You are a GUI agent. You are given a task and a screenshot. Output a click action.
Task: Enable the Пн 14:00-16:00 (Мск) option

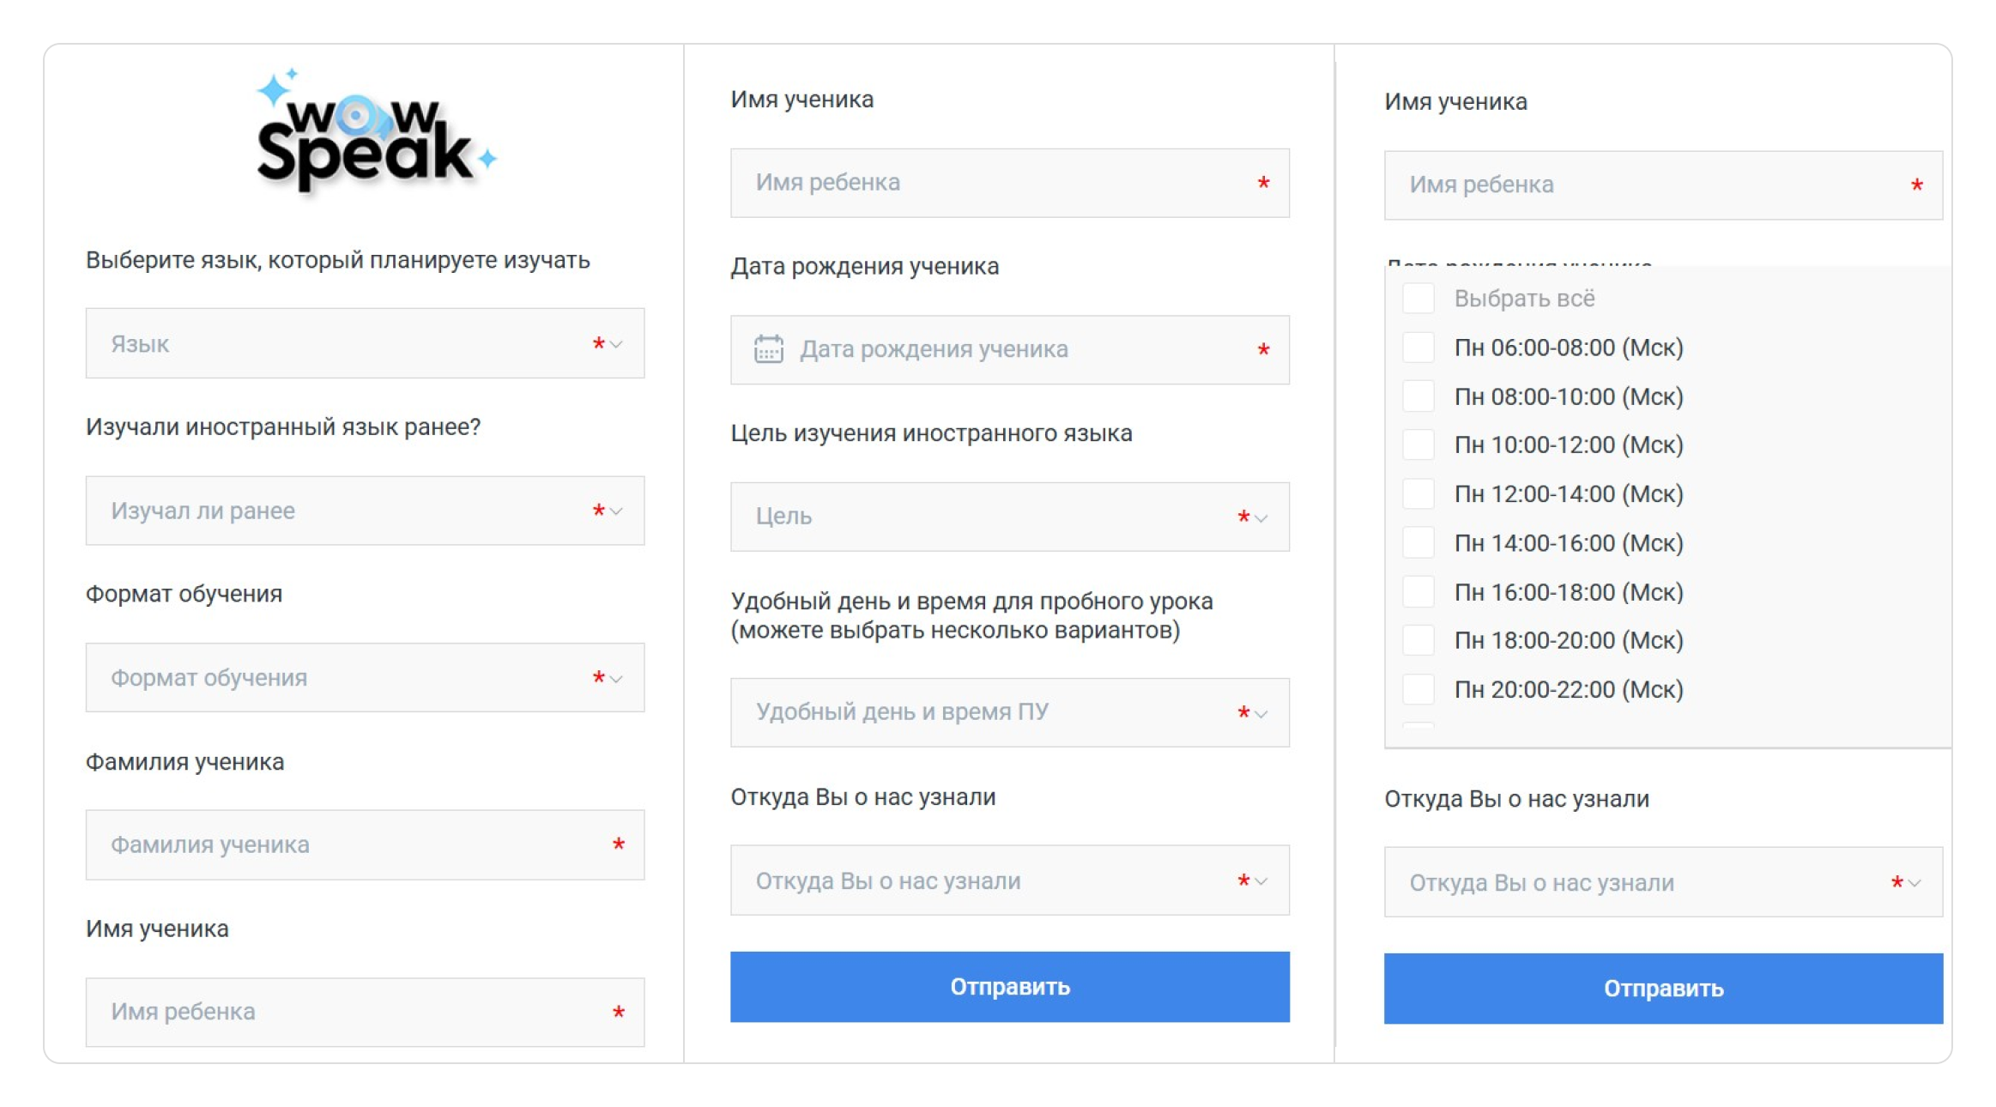1418,542
